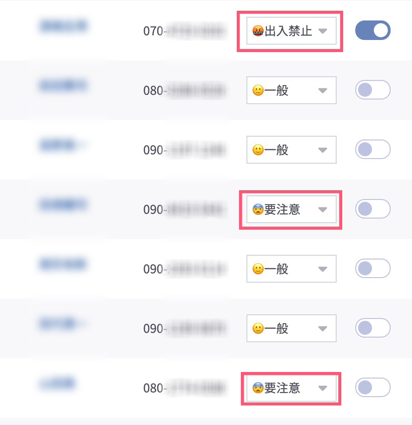This screenshot has width=412, height=425.
Task: Open the 一般 dropdown arrow in the sixth row
Action: tap(323, 329)
